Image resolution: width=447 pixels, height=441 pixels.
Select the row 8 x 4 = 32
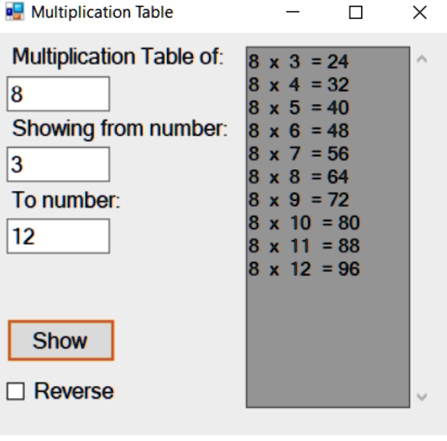pyautogui.click(x=328, y=85)
